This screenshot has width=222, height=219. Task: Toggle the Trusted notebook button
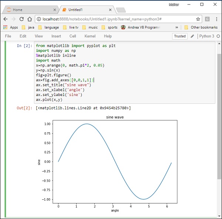pos(180,36)
